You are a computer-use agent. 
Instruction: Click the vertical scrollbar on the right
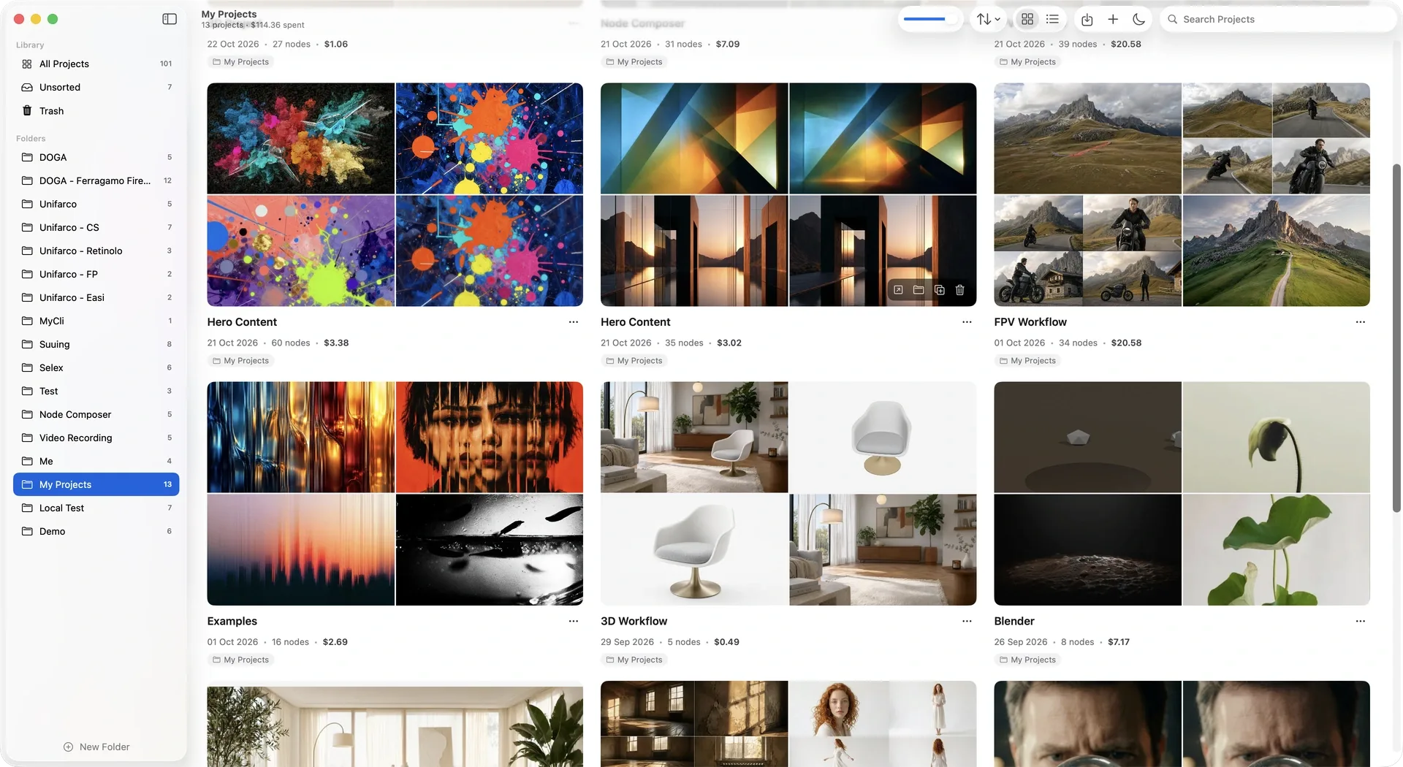[1396, 337]
